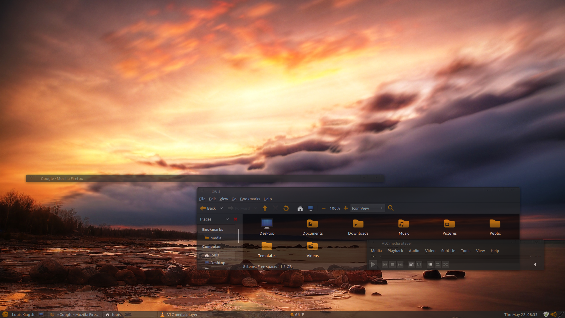
Task: Click the Computer icon in toolbar
Action: (310, 208)
